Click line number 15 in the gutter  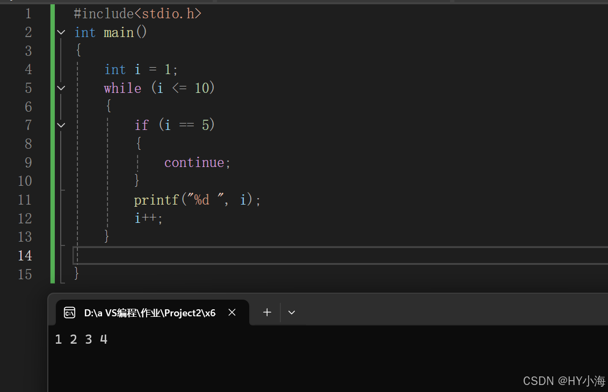(25, 274)
